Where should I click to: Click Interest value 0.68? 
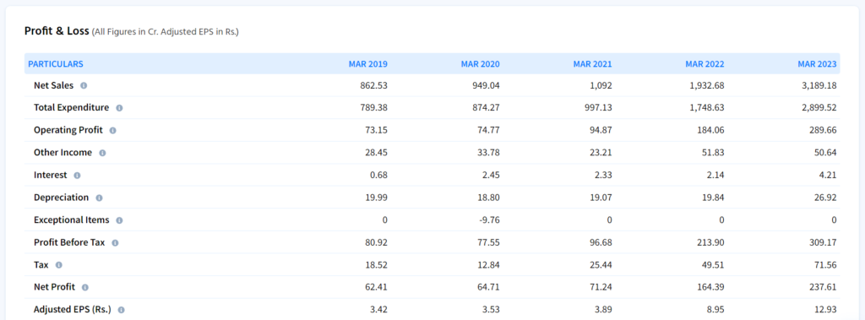[x=378, y=175]
